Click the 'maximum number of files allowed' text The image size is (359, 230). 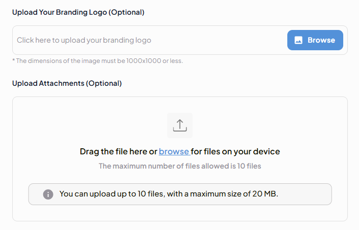coord(179,166)
